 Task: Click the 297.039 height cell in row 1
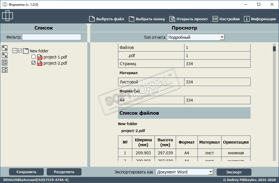coord(165,153)
